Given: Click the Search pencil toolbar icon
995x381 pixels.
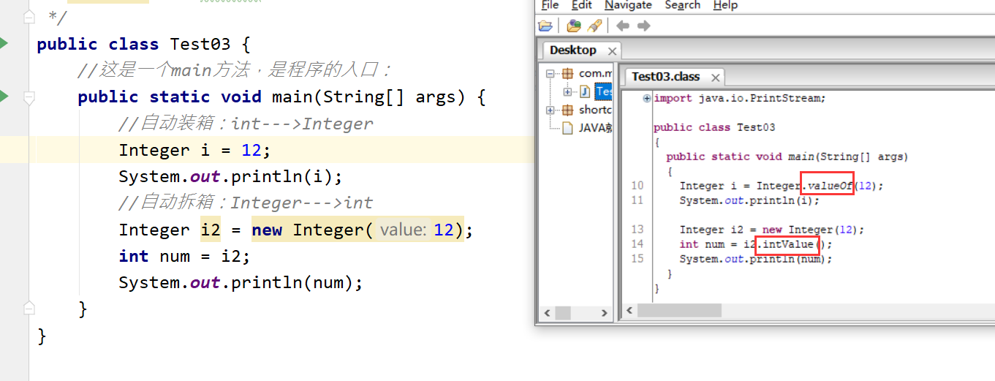Looking at the screenshot, I should coord(594,26).
